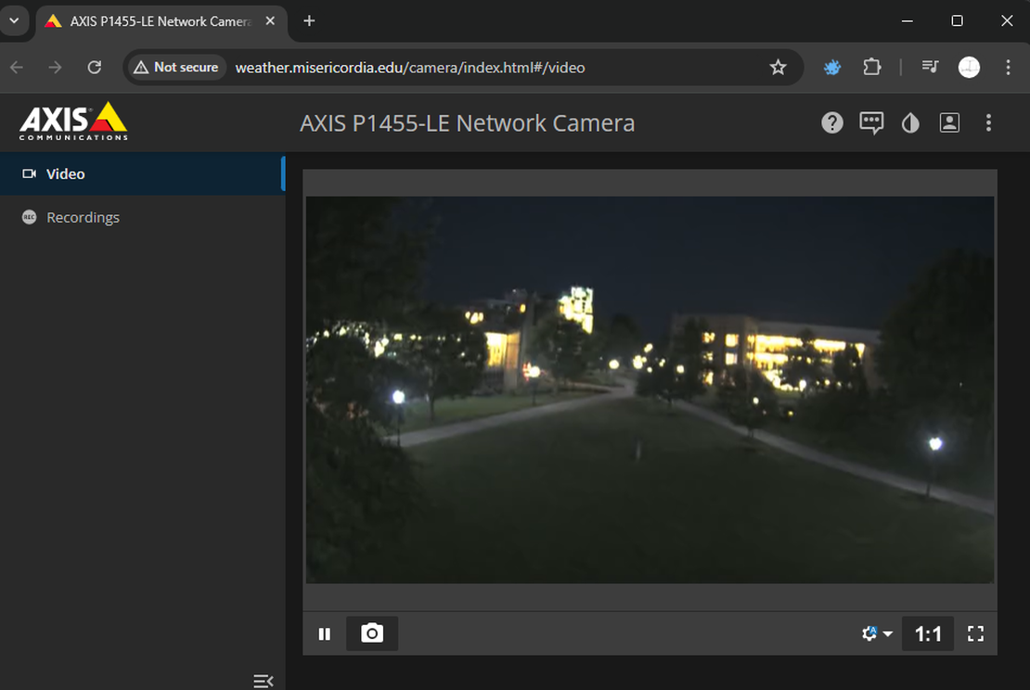Collapse the left sidebar panel
The height and width of the screenshot is (690, 1030).
263,680
